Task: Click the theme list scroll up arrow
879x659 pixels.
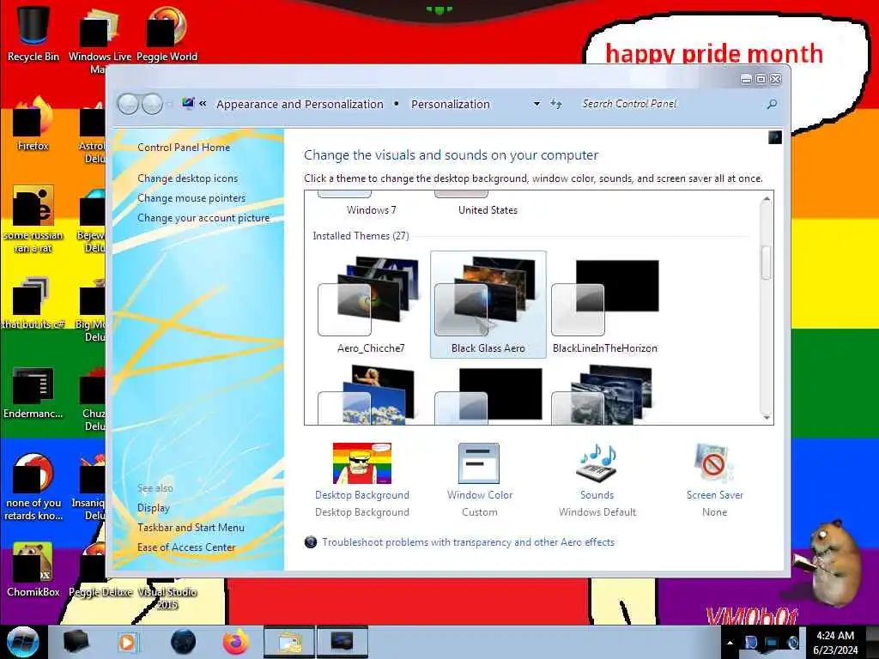Action: click(766, 198)
